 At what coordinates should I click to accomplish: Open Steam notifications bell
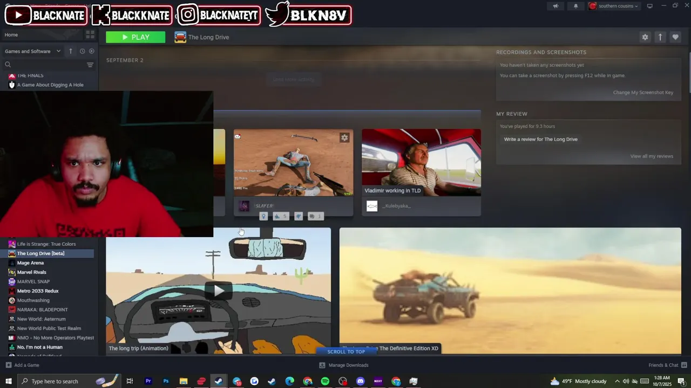[575, 6]
